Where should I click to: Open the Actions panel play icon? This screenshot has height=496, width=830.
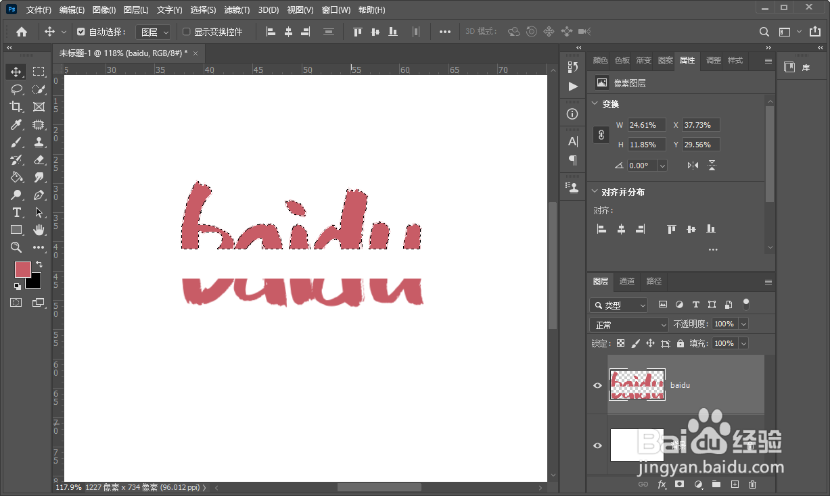coord(573,86)
